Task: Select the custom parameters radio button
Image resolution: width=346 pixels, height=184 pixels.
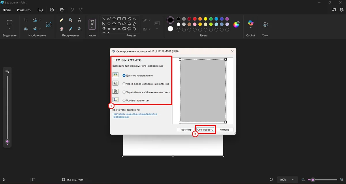Action: 124,100
